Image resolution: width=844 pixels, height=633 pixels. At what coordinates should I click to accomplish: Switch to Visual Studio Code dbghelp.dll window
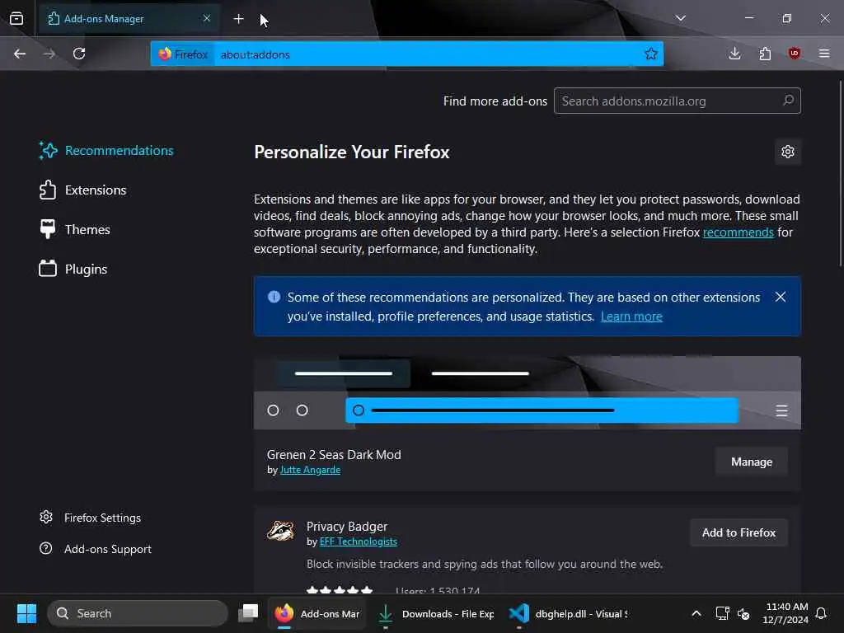click(x=569, y=613)
